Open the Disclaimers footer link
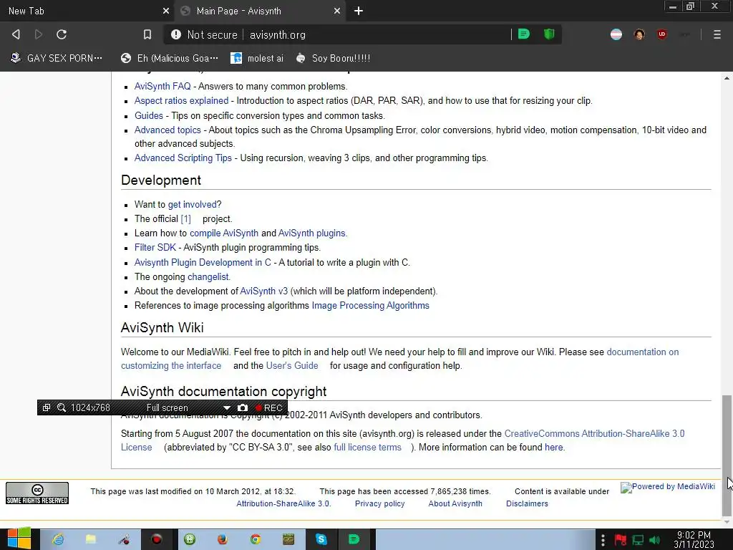The height and width of the screenshot is (550, 733). point(527,503)
